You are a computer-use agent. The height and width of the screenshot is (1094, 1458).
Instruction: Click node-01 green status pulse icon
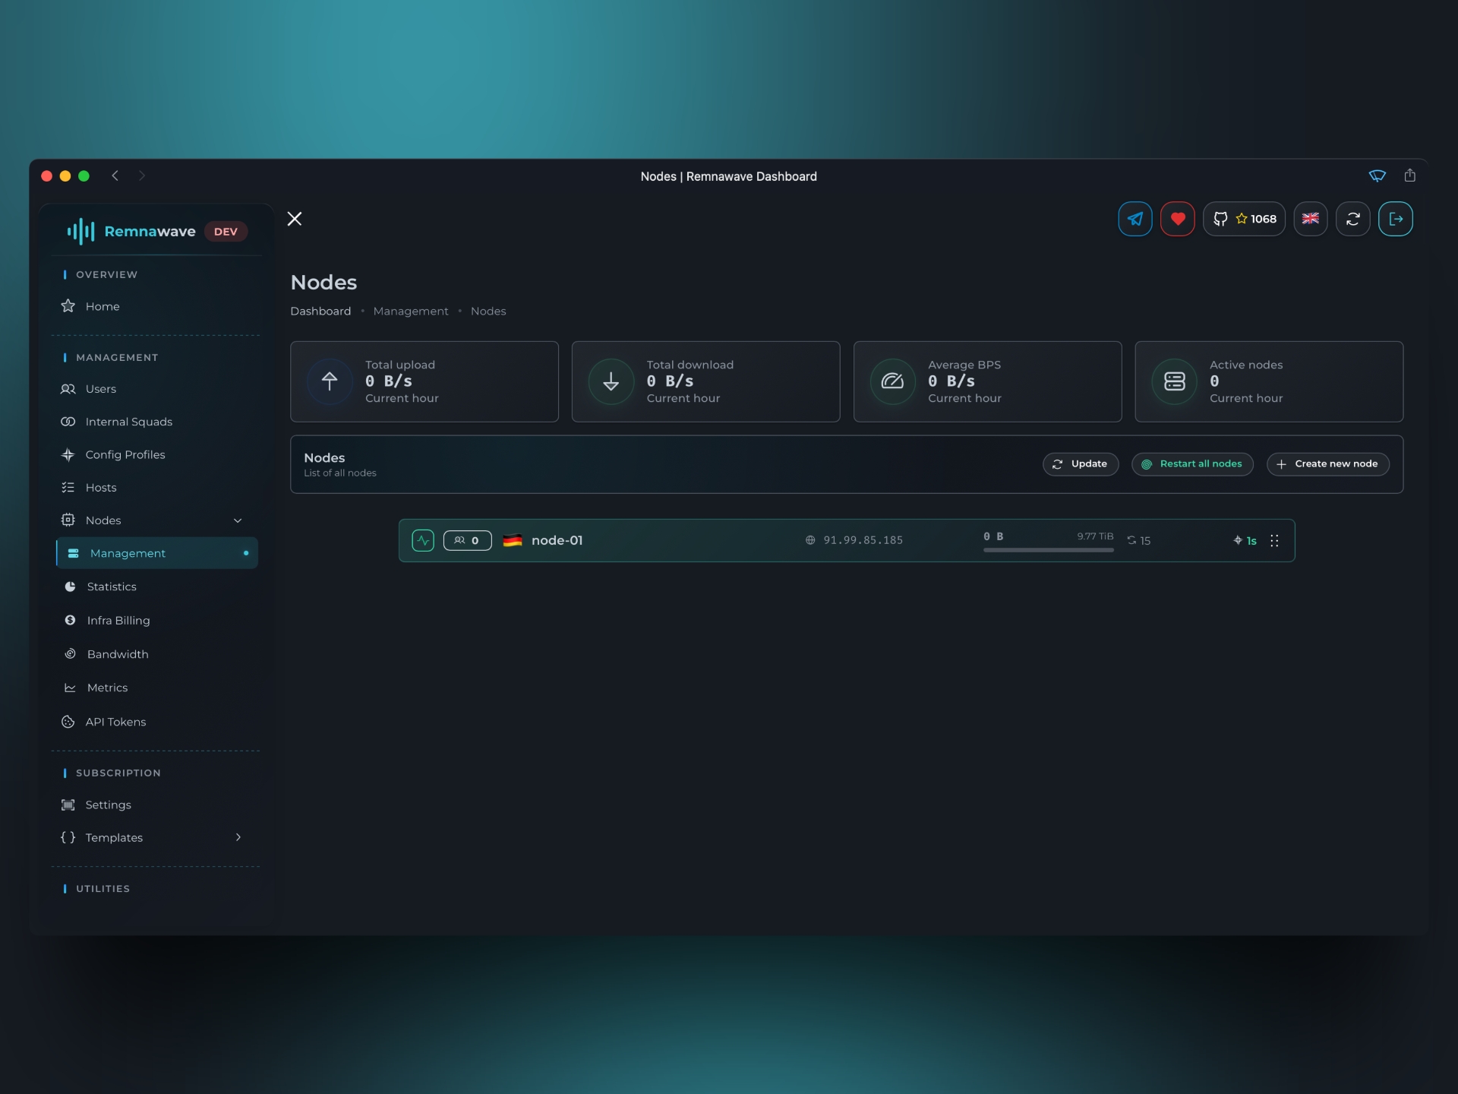[x=423, y=540]
